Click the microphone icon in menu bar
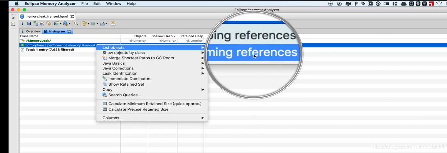The height and width of the screenshot is (153, 447). pyautogui.click(x=418, y=4)
